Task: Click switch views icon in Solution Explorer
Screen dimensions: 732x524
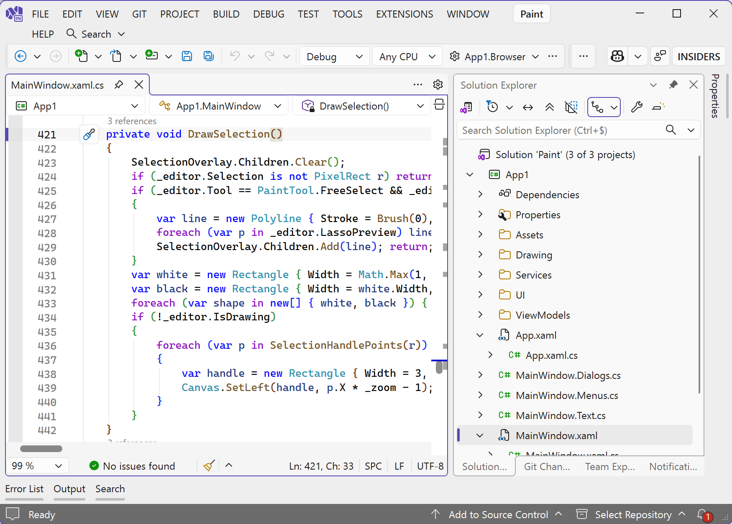Action: (x=466, y=107)
